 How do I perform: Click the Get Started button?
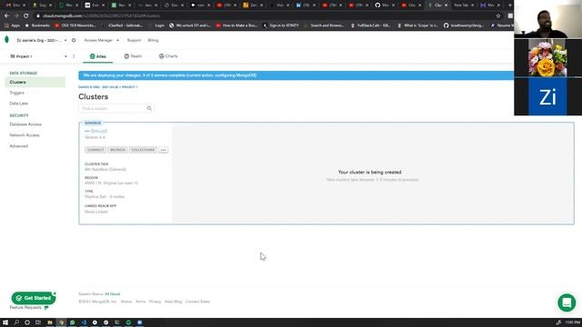34,298
